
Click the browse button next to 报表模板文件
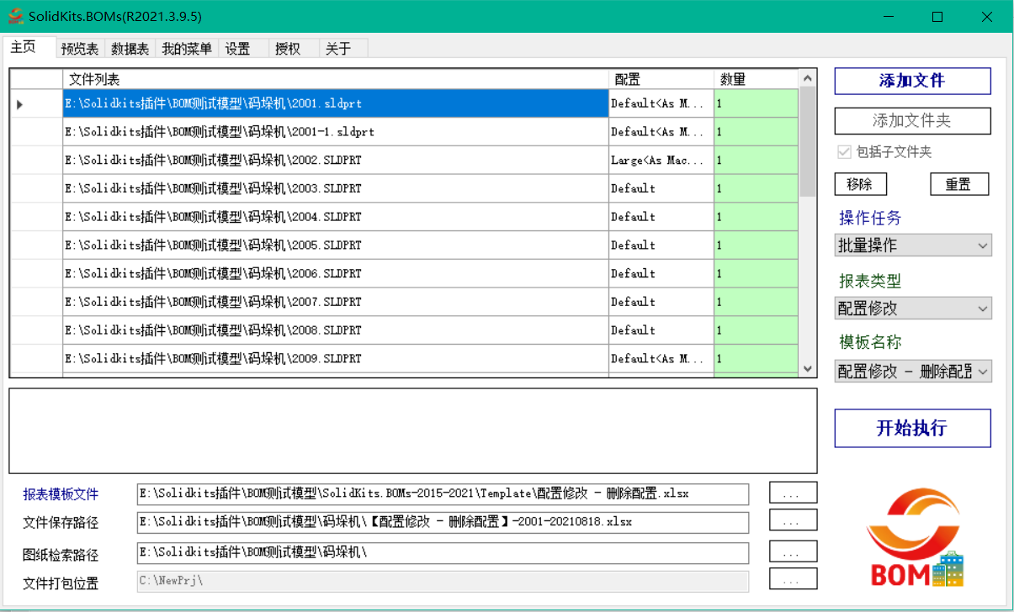(792, 493)
